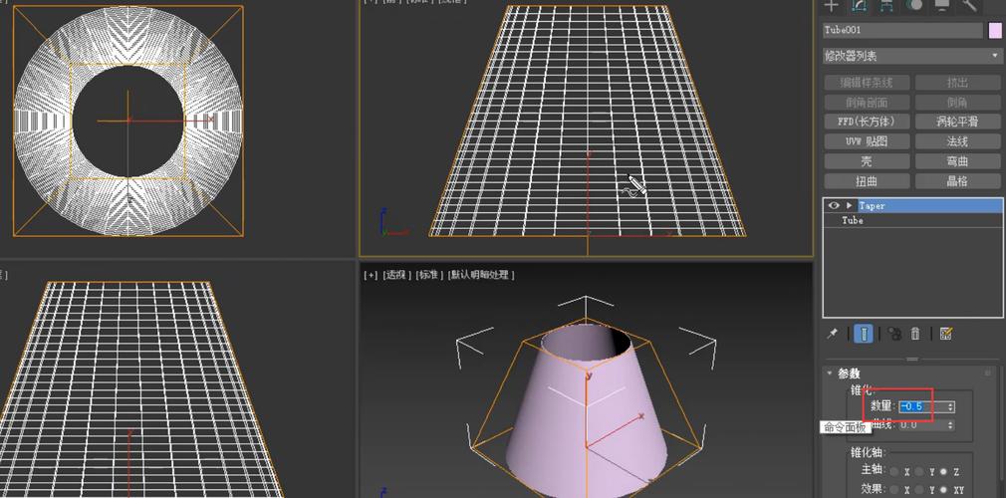Open the Utilities wrench icon
Viewport: 1006px width, 498px height.
point(969,5)
